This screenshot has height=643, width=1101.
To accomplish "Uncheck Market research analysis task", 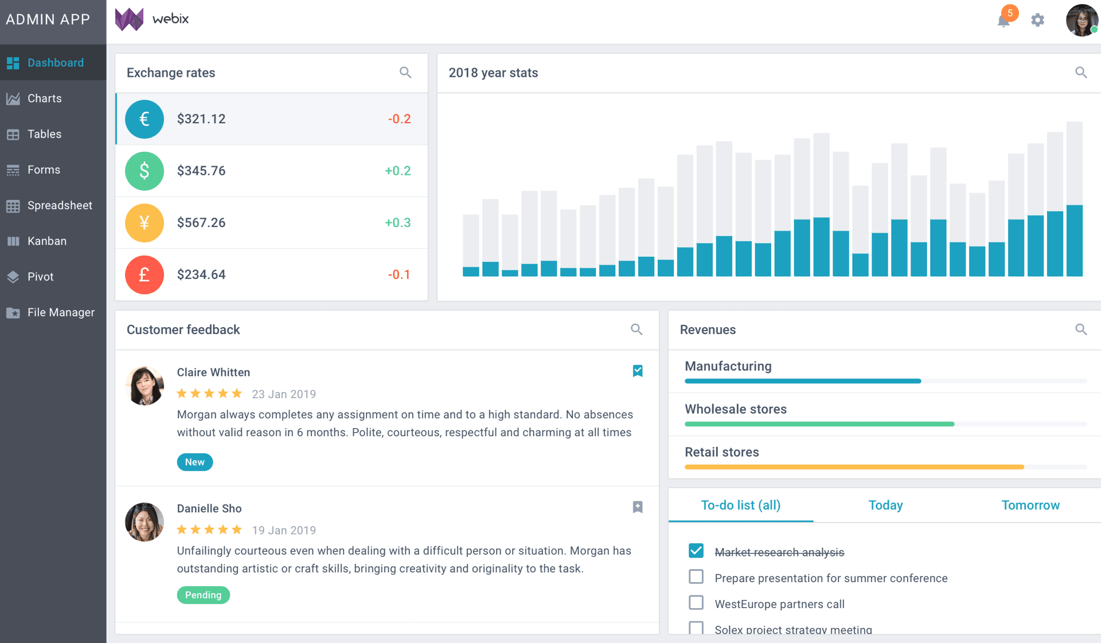I will pos(696,551).
